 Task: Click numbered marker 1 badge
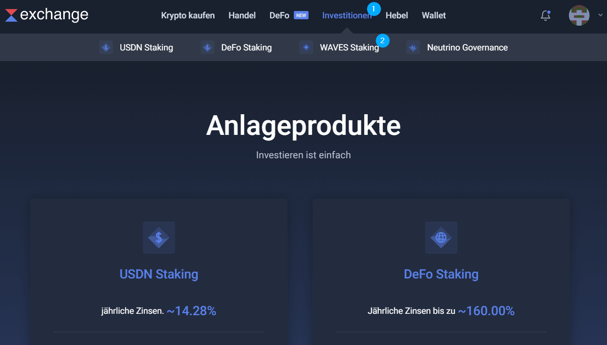[374, 9]
